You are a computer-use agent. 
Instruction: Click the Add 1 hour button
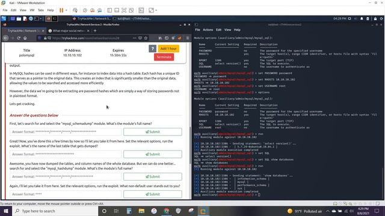(x=168, y=49)
